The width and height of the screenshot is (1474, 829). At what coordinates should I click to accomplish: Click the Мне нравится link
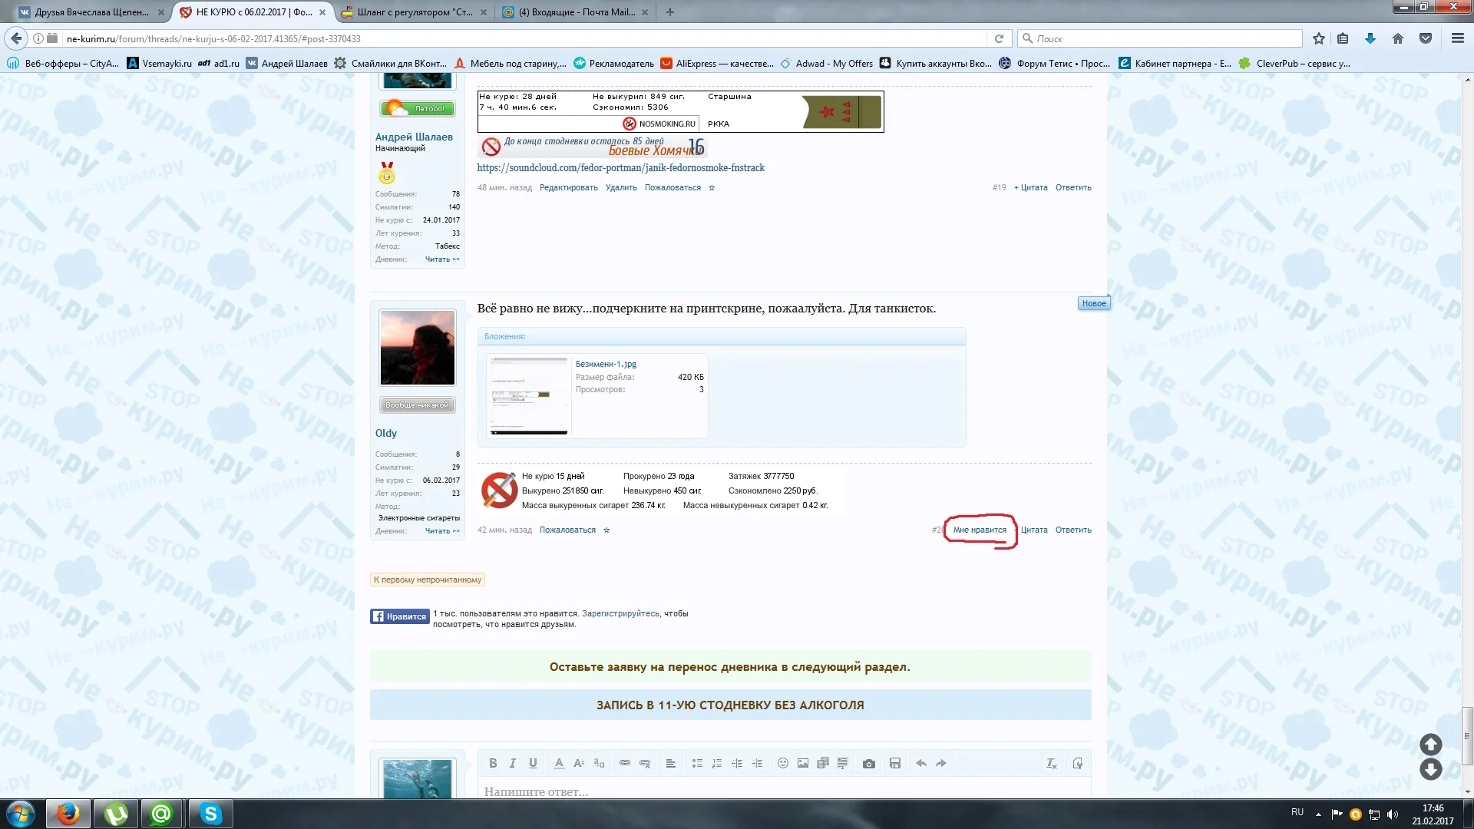tap(979, 530)
